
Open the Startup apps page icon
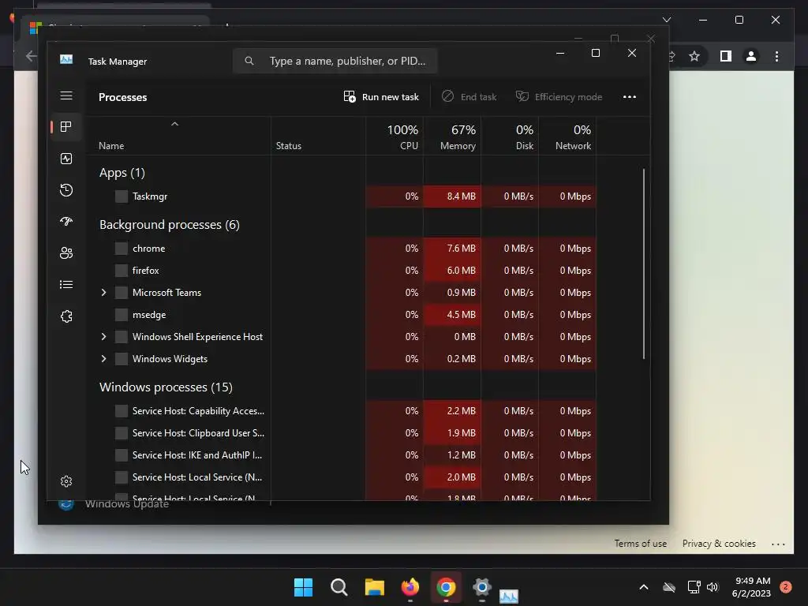pyautogui.click(x=66, y=222)
